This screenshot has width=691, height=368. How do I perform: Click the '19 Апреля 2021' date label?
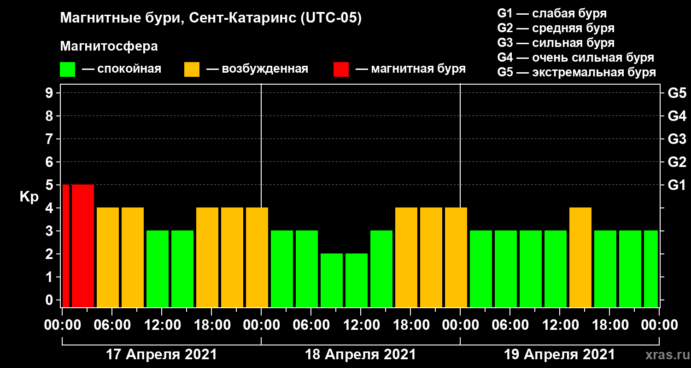559,355
